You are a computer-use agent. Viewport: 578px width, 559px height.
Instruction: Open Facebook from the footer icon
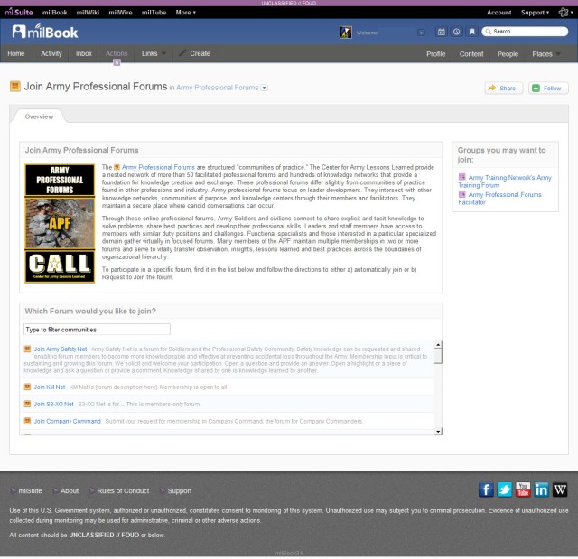click(486, 489)
